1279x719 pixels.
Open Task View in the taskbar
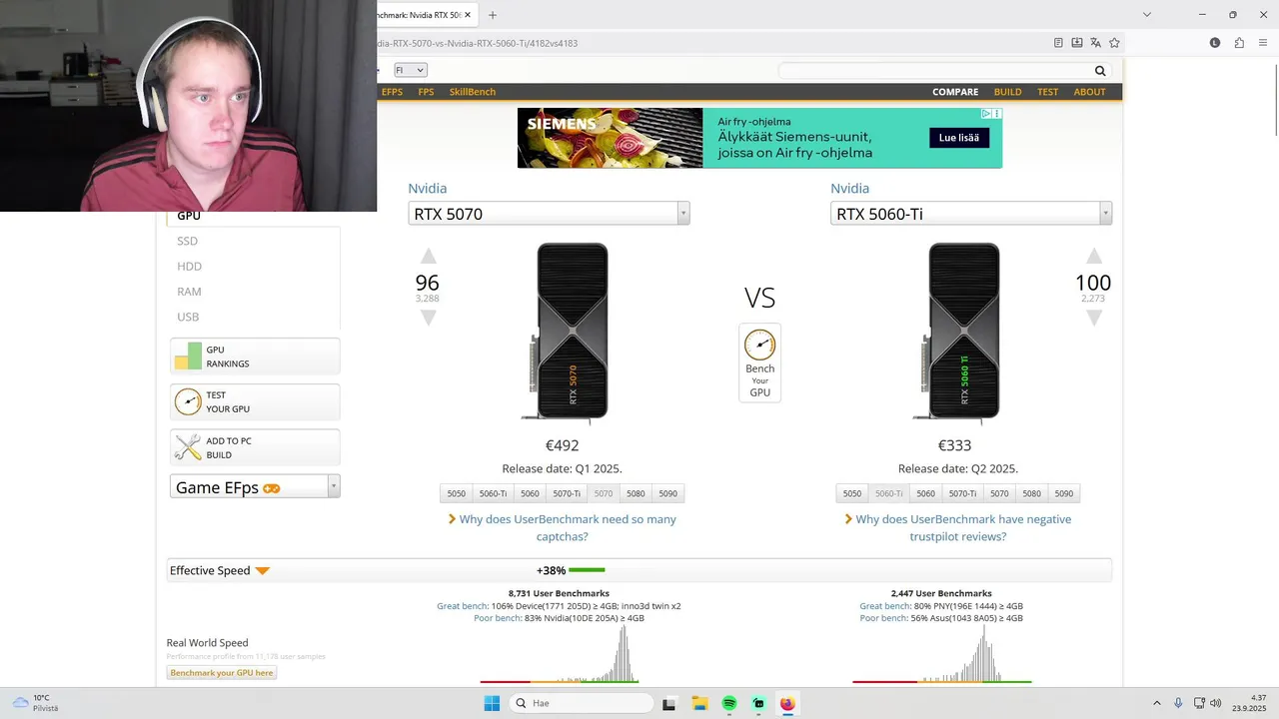(669, 703)
